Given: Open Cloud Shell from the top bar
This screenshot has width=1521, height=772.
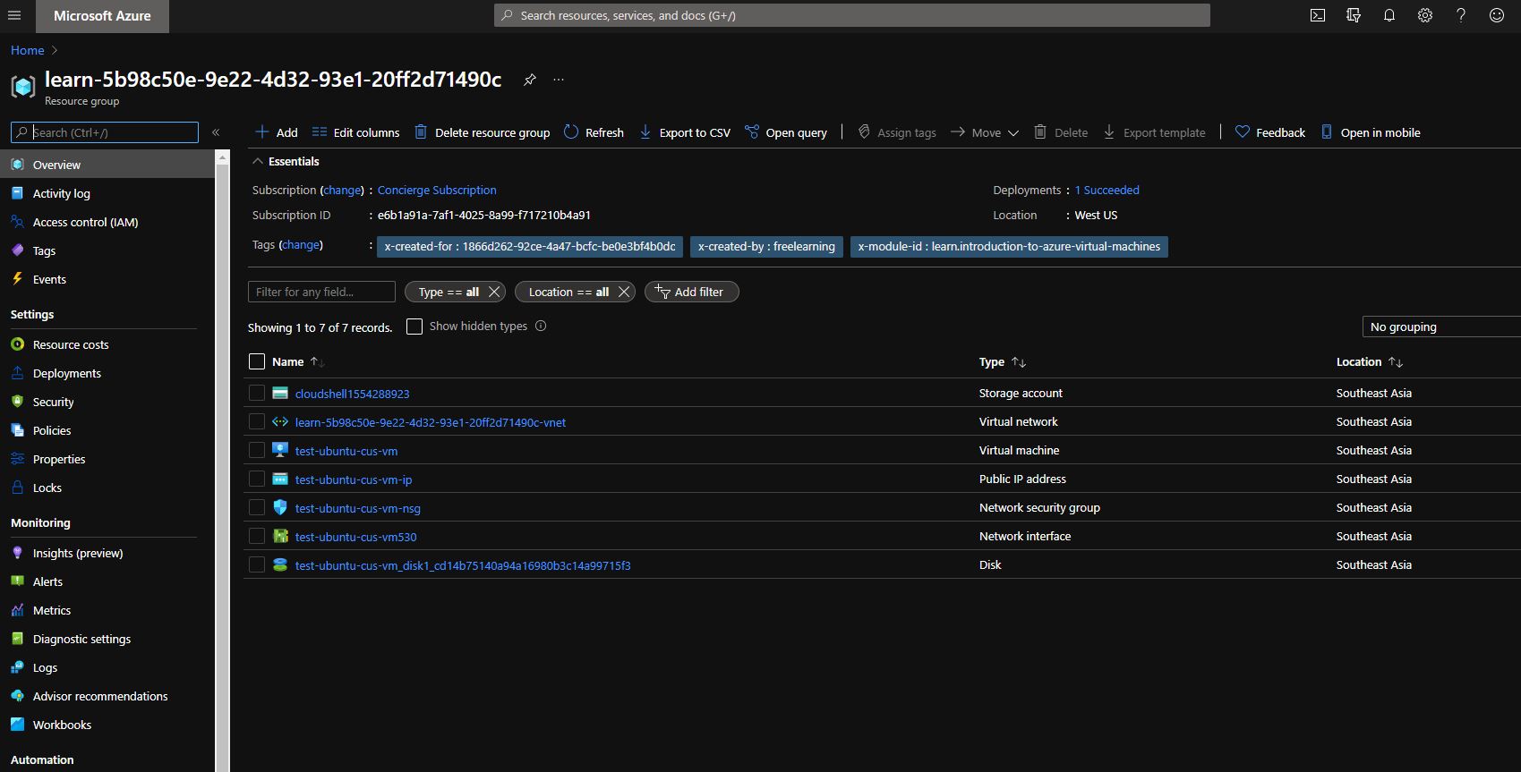Looking at the screenshot, I should pyautogui.click(x=1317, y=15).
